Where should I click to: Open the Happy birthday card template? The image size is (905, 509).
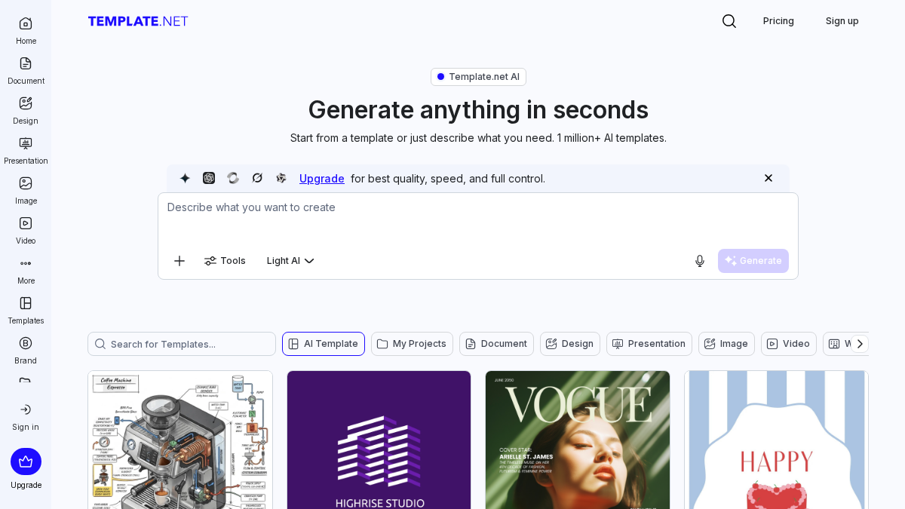click(776, 440)
